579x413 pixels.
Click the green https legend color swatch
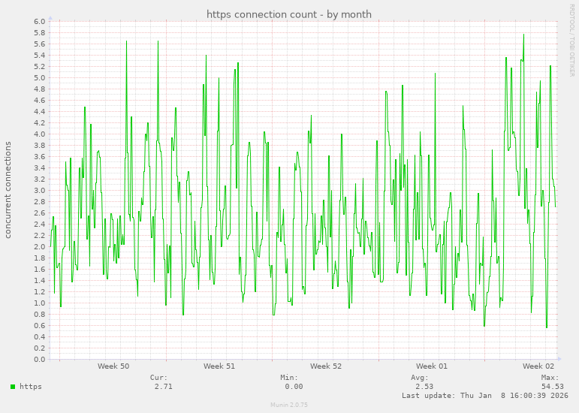(x=13, y=387)
